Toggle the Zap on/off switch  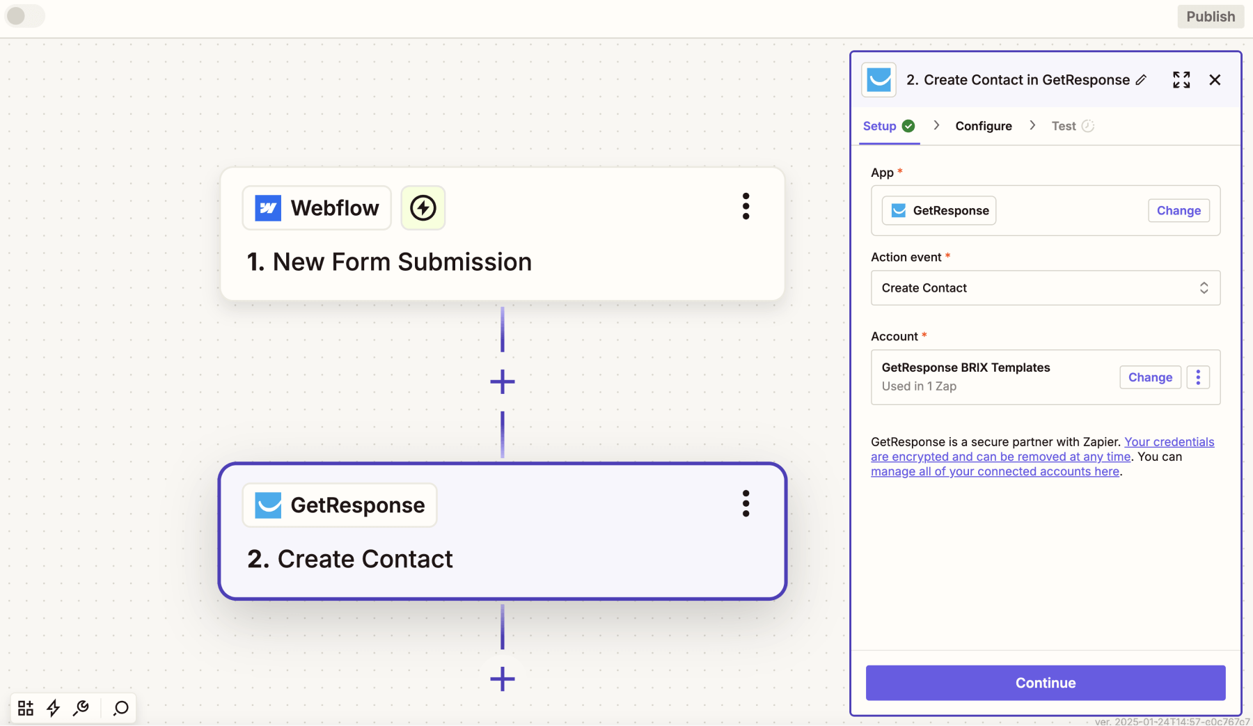coord(24,16)
